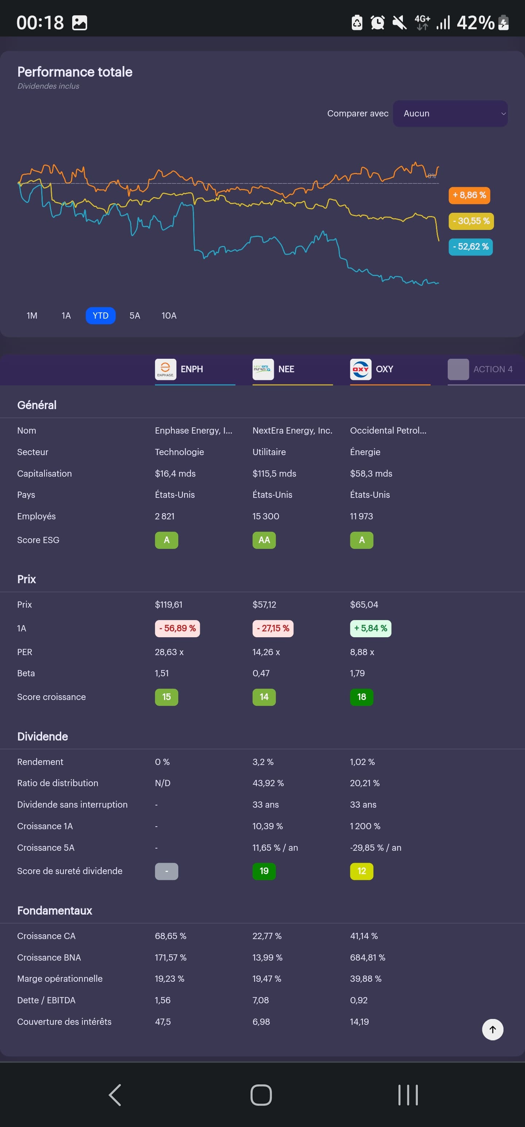Viewport: 525px width, 1127px height.
Task: Click the yellow -30,55 % performance label
Action: 471,221
